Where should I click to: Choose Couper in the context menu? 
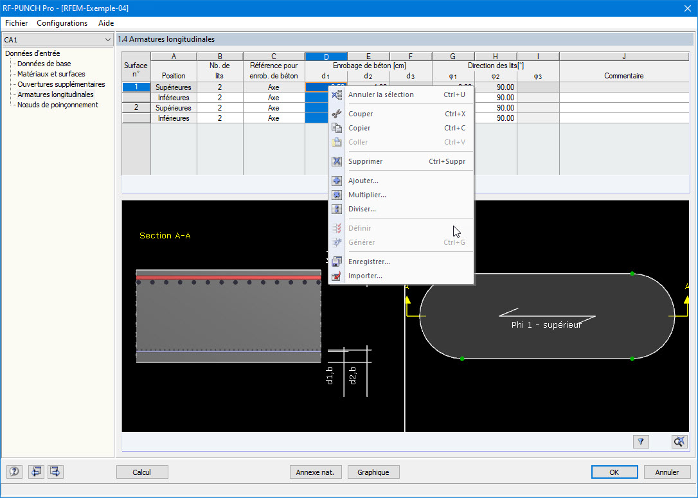click(401, 114)
